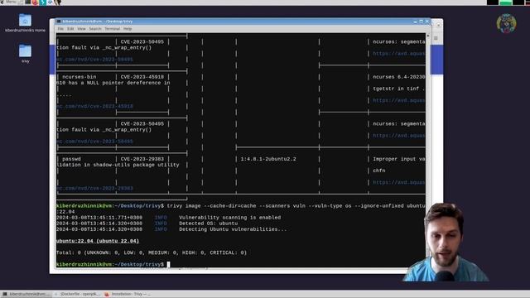The height and width of the screenshot is (298, 530).
Task: Click the 'chfn' text
Action: (x=379, y=171)
